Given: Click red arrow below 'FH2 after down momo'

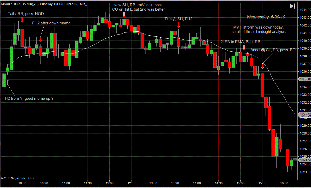Looking at the screenshot, I should click(x=40, y=39).
